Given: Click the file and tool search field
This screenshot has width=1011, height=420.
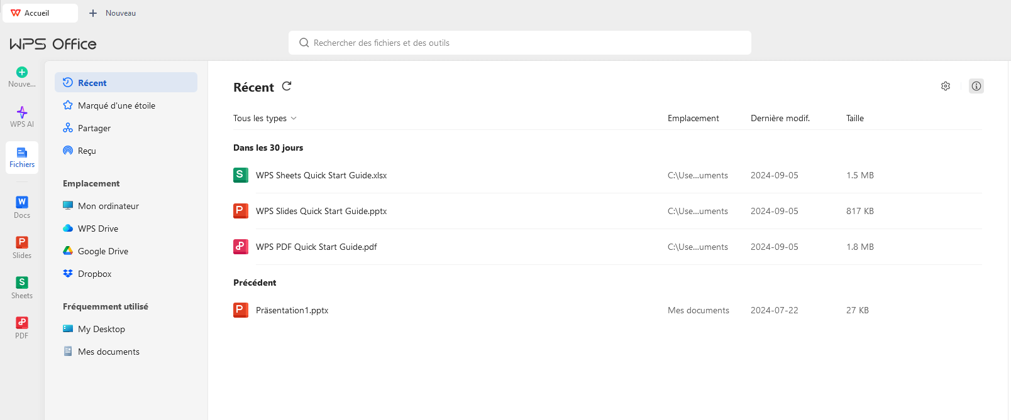Looking at the screenshot, I should click(519, 43).
